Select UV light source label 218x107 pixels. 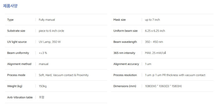[17, 42]
